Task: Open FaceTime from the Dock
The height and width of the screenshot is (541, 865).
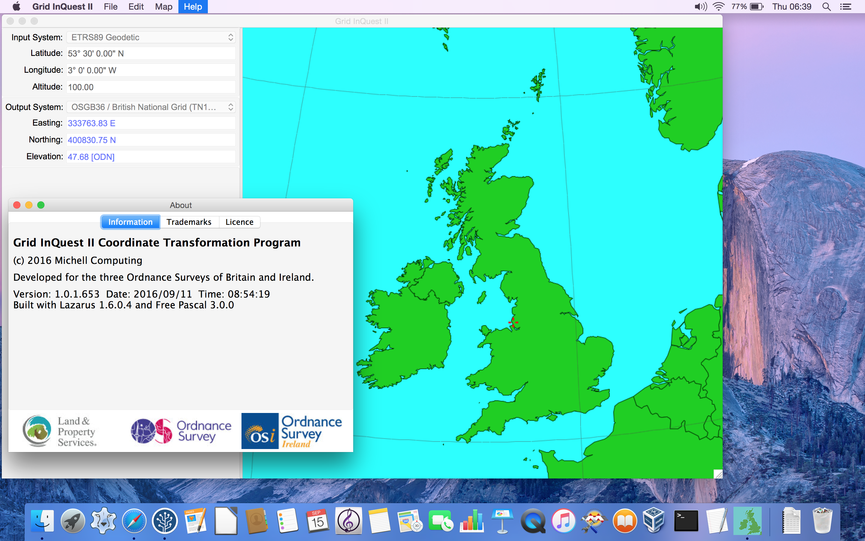Action: pos(441,521)
